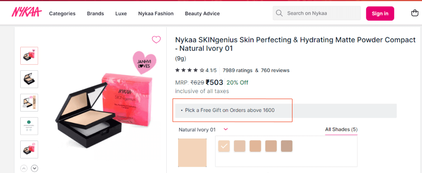422x173 pixels.
Task: Open the Brands menu
Action: pos(95,13)
